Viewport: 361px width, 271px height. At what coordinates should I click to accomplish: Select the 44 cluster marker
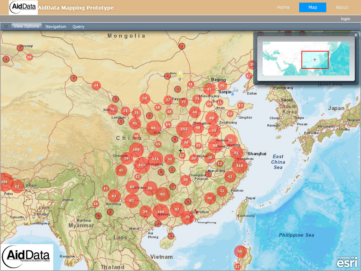(195, 112)
